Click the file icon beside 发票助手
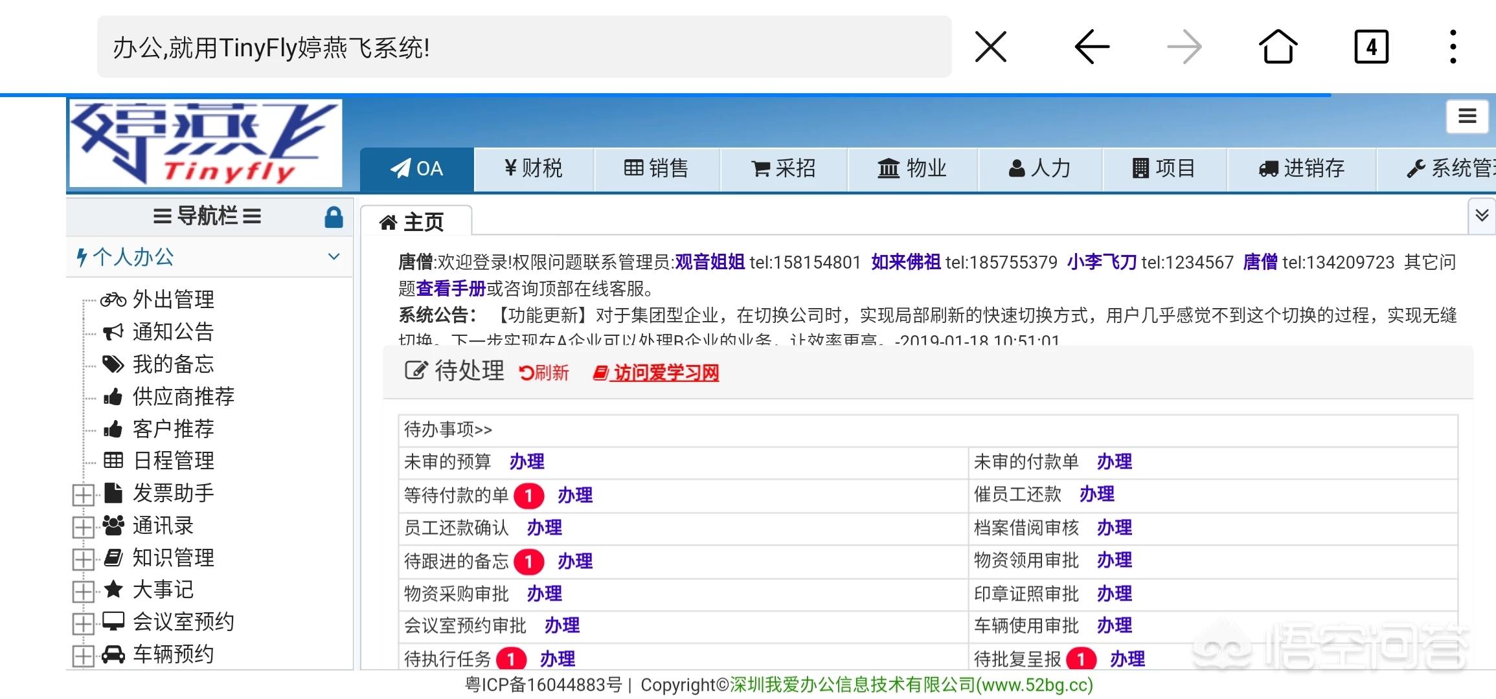Image resolution: width=1496 pixels, height=699 pixels. pos(113,493)
